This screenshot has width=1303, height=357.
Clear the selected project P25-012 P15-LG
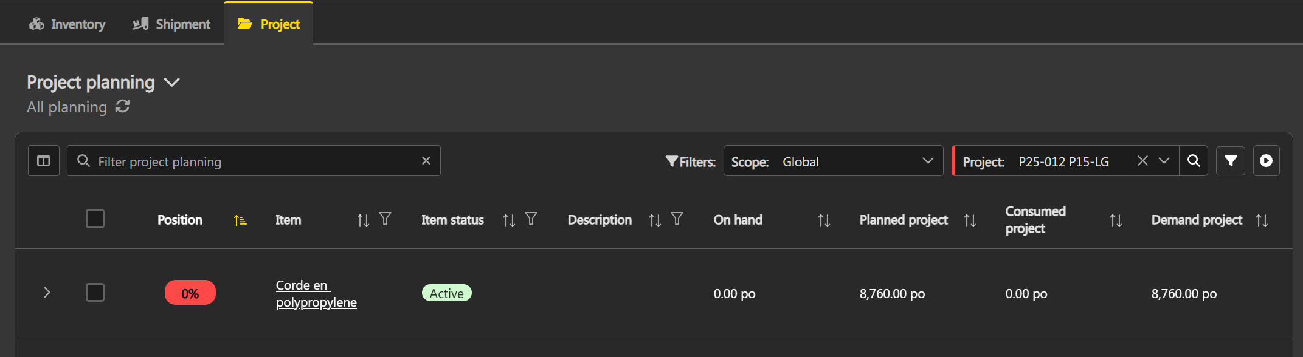coord(1142,161)
